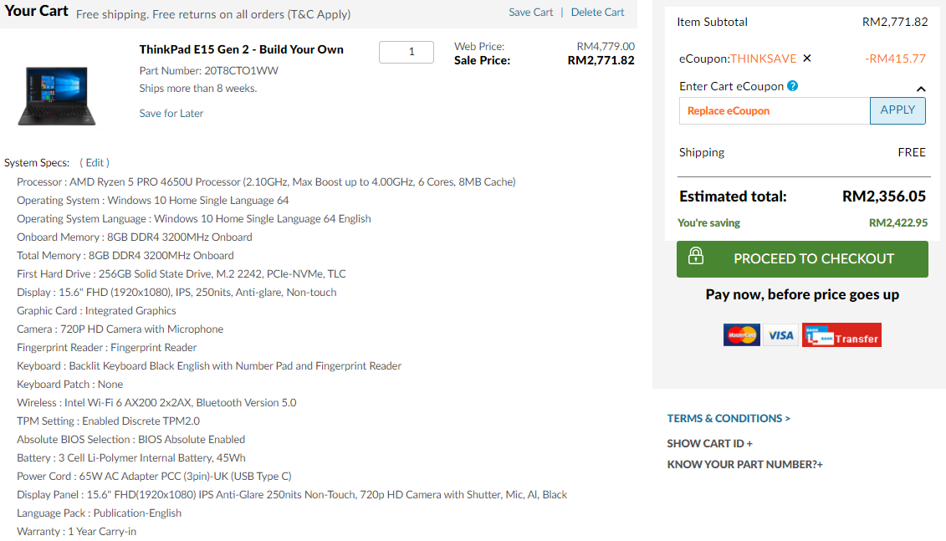
Task: Expand KNOW YOUR PART NUMBER section
Action: 745,464
